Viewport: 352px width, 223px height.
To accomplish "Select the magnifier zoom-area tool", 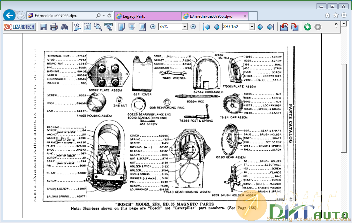I will click(x=98, y=27).
